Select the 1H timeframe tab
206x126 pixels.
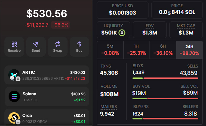click(136, 50)
